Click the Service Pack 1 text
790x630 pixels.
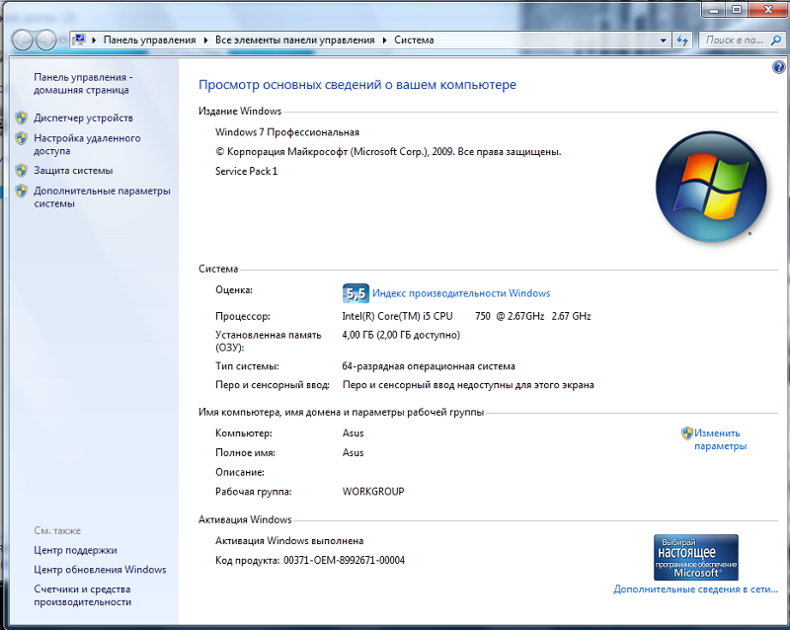(x=246, y=172)
